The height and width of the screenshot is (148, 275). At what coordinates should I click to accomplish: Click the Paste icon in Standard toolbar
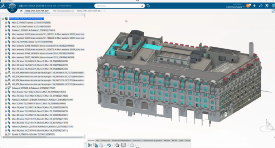pyautogui.click(x=101, y=145)
